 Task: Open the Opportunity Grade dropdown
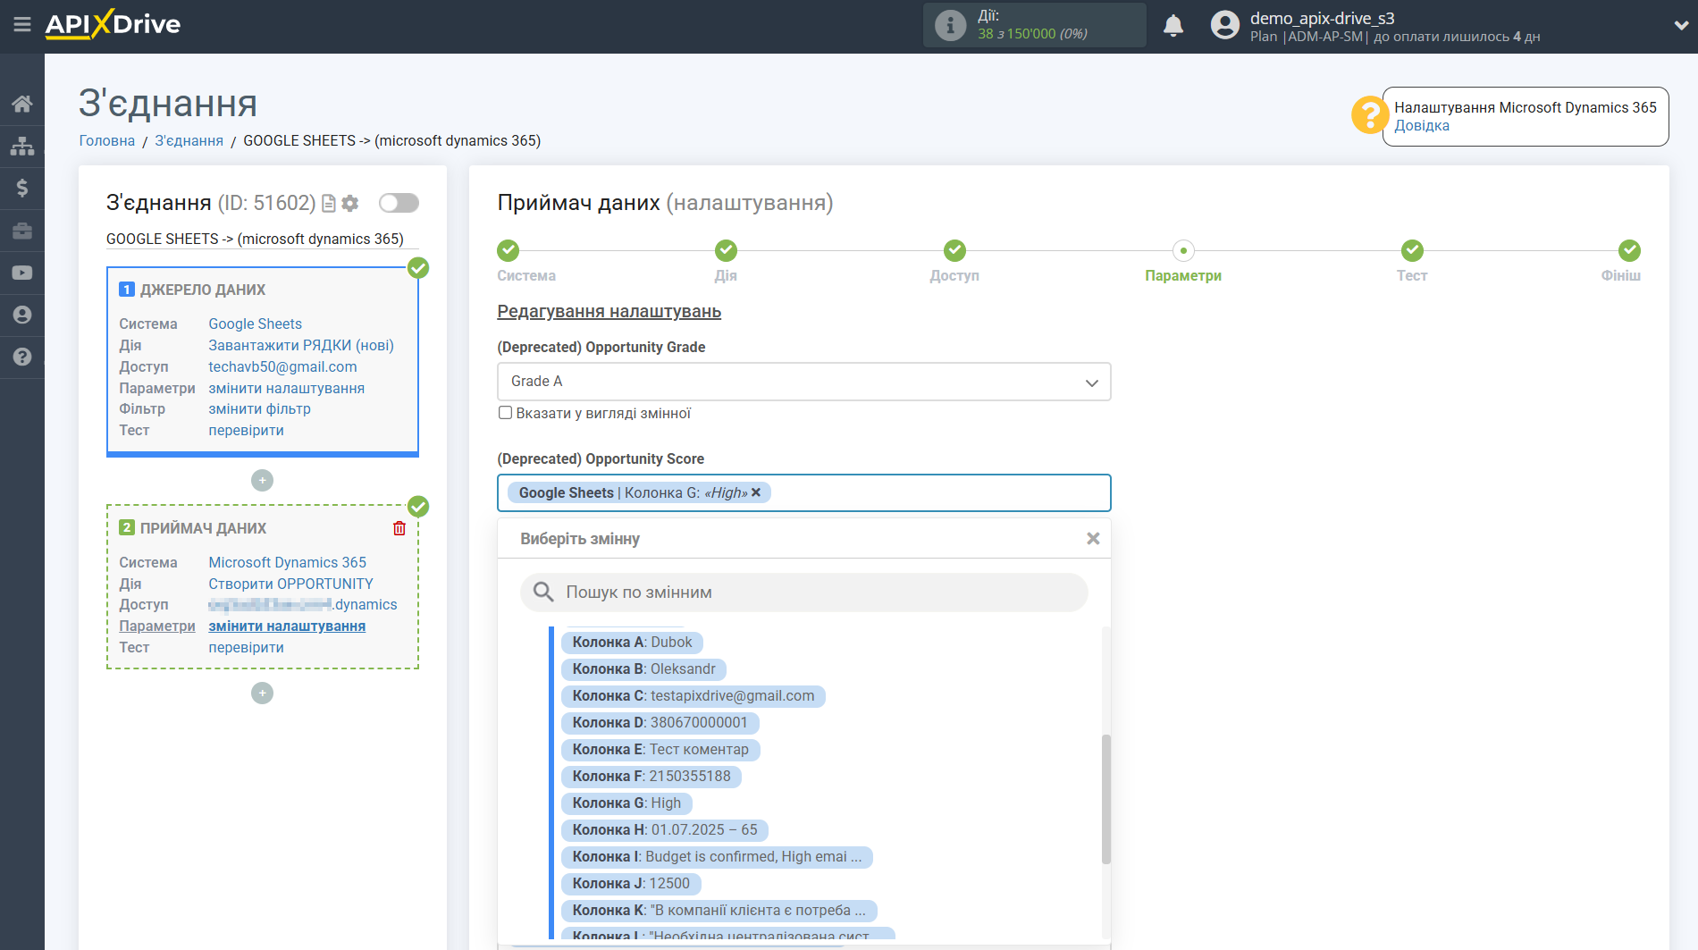(x=804, y=382)
